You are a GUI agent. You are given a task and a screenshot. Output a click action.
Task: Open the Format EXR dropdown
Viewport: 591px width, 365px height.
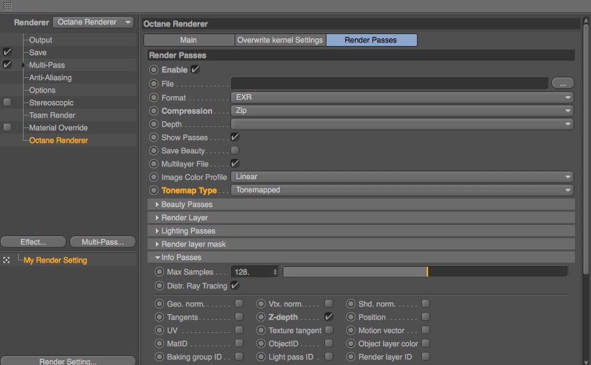coord(402,98)
